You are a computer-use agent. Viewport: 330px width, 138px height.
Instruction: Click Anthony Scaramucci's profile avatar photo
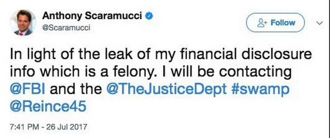(23, 22)
